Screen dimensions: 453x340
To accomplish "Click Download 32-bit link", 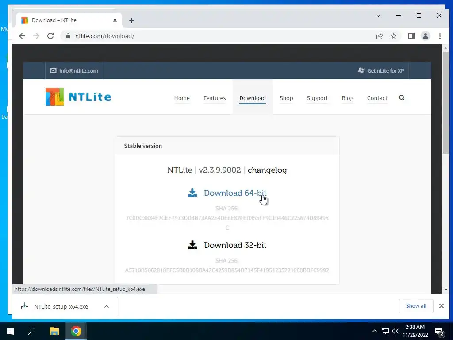I will click(235, 245).
